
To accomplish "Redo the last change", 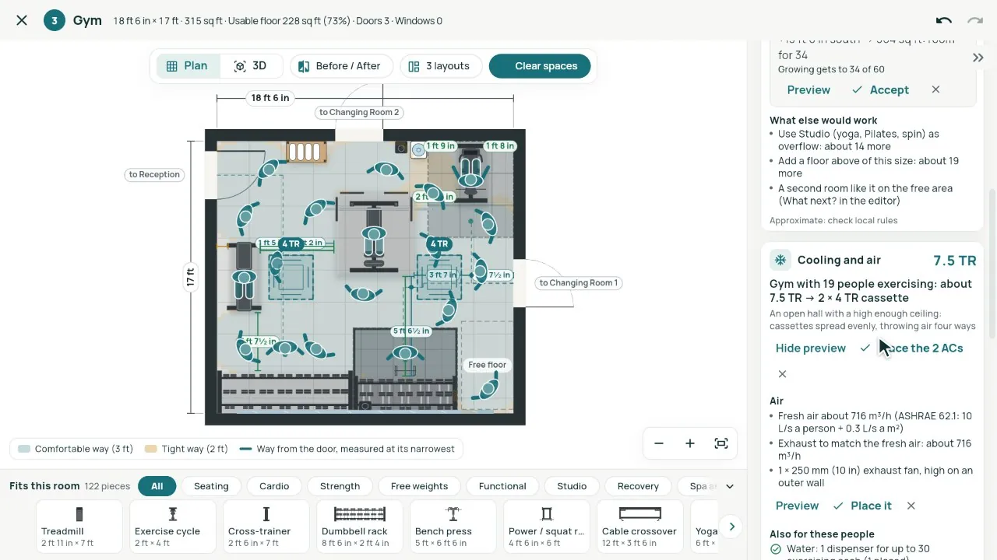I will [x=975, y=20].
